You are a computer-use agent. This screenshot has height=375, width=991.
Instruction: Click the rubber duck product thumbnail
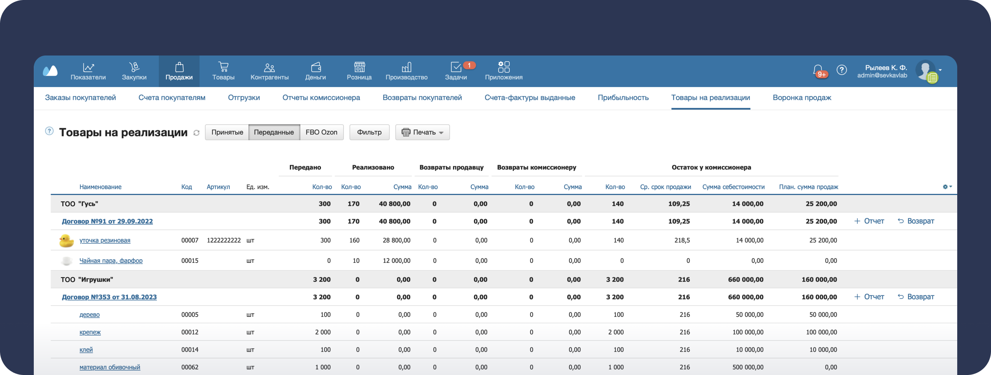coord(66,240)
